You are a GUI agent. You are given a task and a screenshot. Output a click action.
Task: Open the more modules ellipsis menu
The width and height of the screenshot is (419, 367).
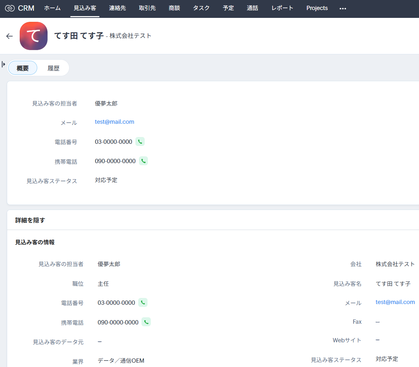tap(343, 8)
